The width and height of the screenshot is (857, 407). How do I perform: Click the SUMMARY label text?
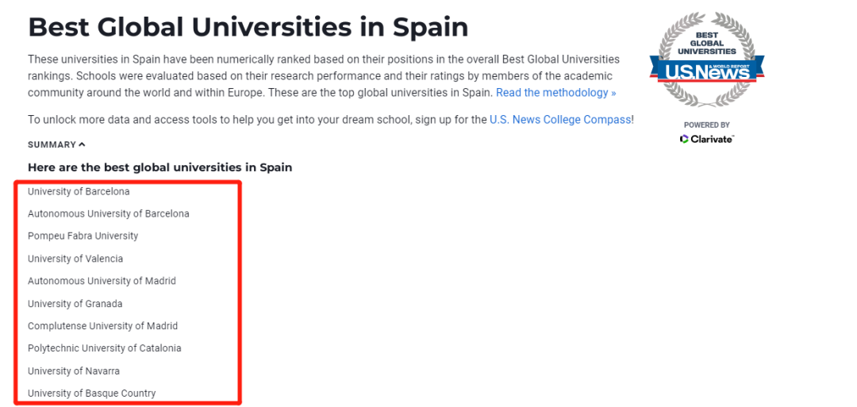click(x=52, y=144)
